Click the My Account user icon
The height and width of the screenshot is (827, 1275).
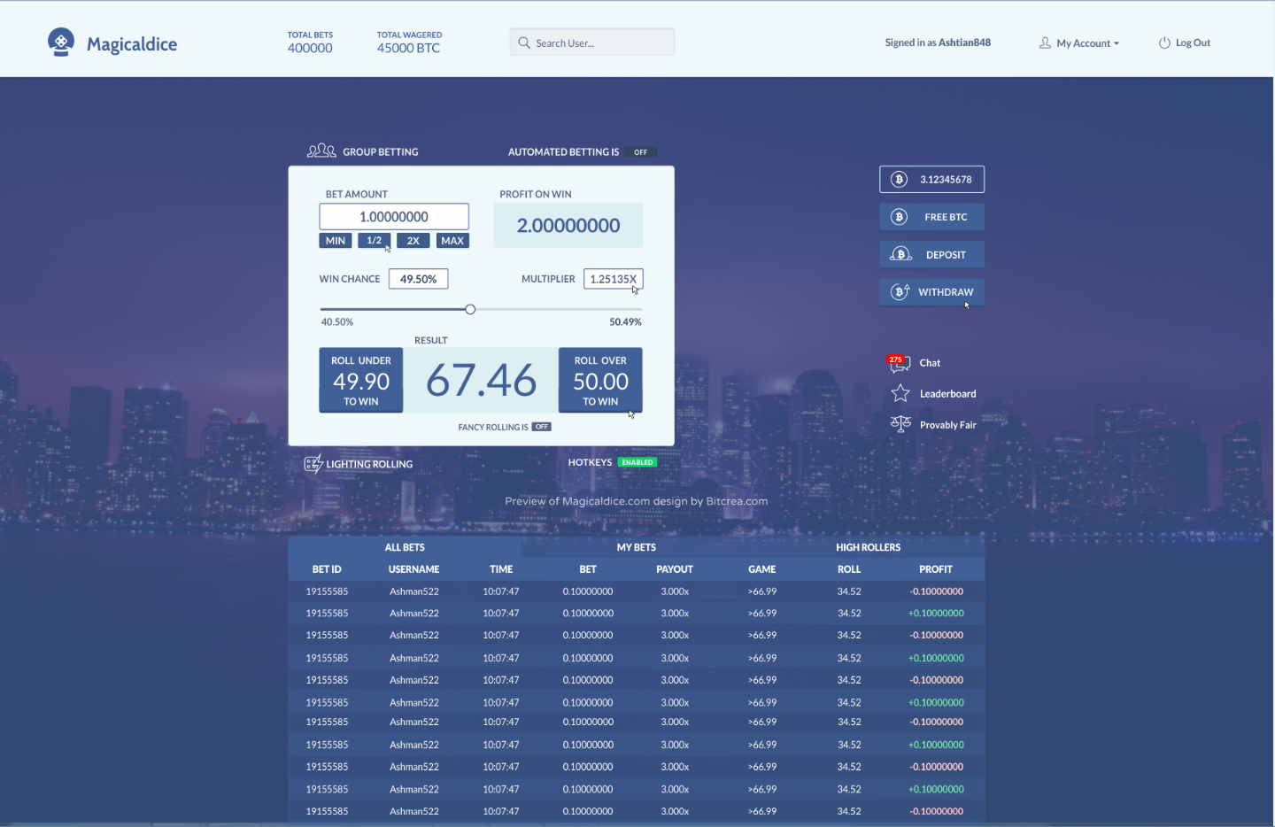point(1045,43)
